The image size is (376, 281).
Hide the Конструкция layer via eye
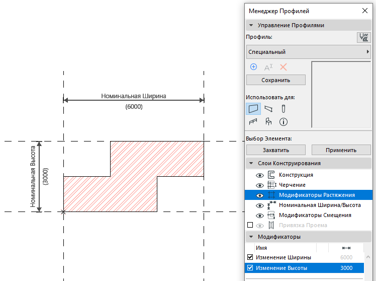(260, 175)
